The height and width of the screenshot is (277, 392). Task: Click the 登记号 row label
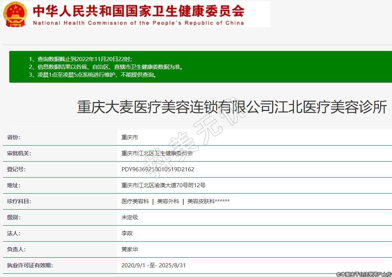[x=16, y=169]
